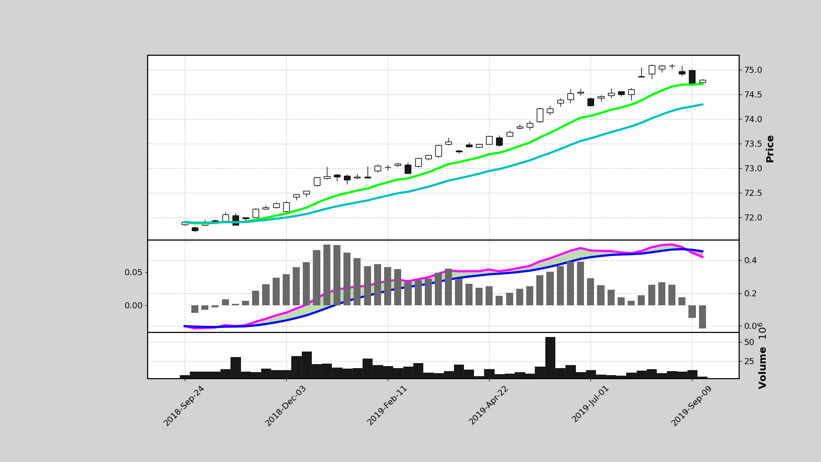
Task: Click the 72.5 price tick label
Action: click(x=754, y=193)
